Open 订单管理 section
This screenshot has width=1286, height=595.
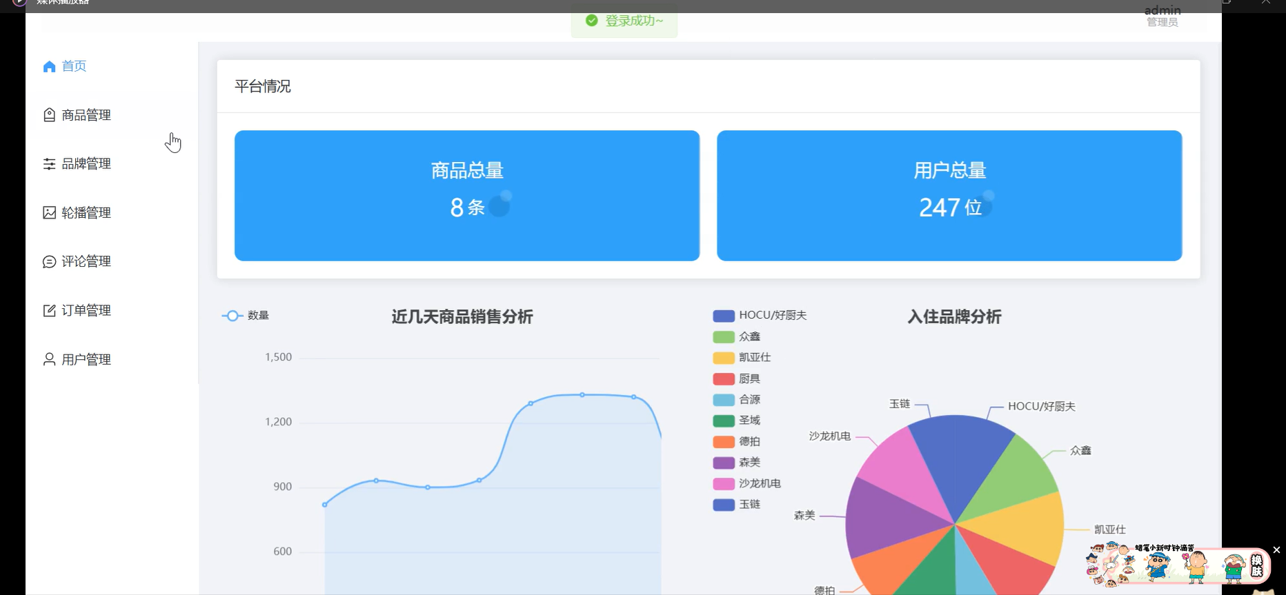pos(112,310)
